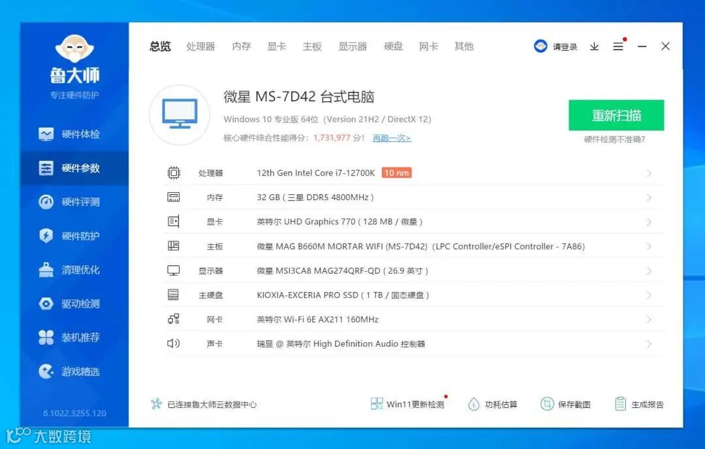Viewport: 705px width, 449px height.
Task: Click version number 6.1022.3255.120
Action: pos(74,413)
